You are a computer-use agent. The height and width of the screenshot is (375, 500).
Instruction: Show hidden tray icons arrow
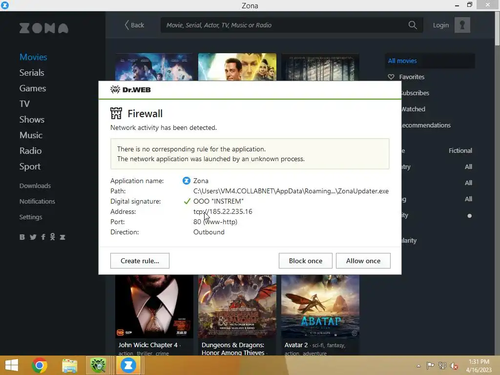(418, 366)
